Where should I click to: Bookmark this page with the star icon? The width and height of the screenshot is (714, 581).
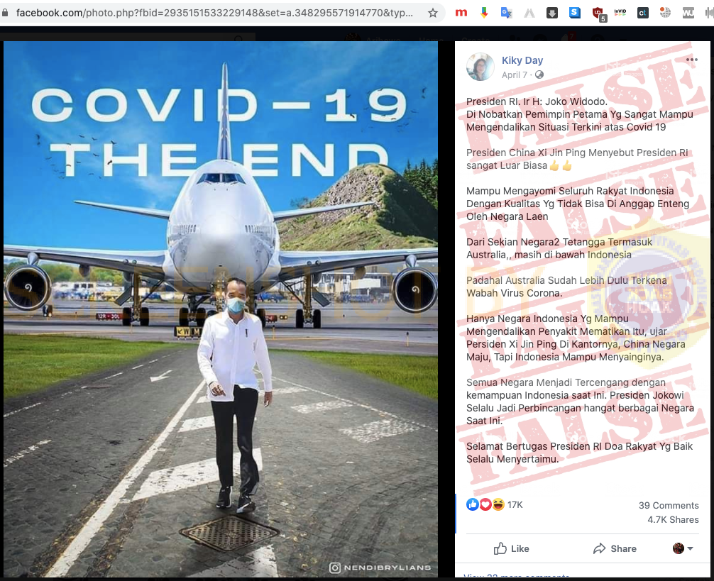pos(433,13)
